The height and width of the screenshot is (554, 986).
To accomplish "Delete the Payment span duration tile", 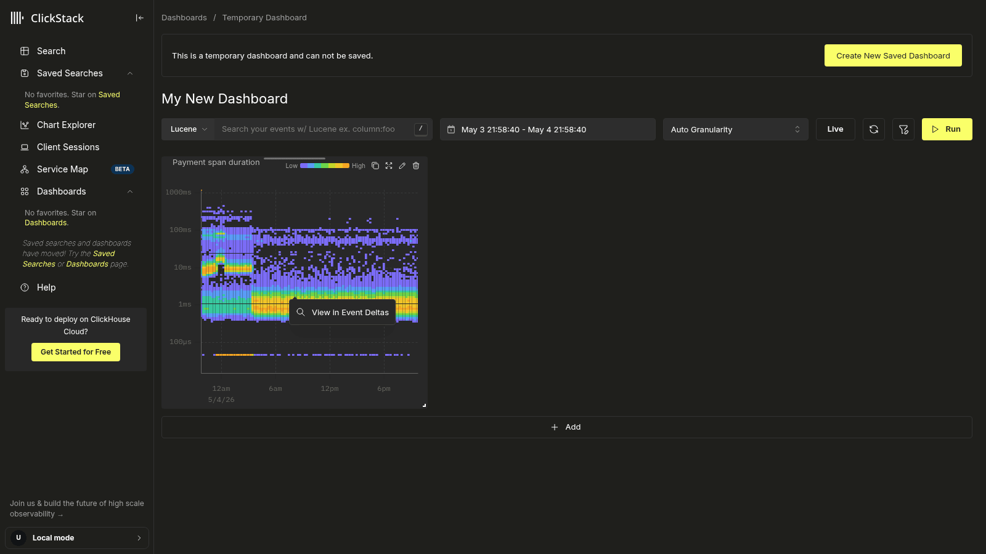I will [x=416, y=166].
